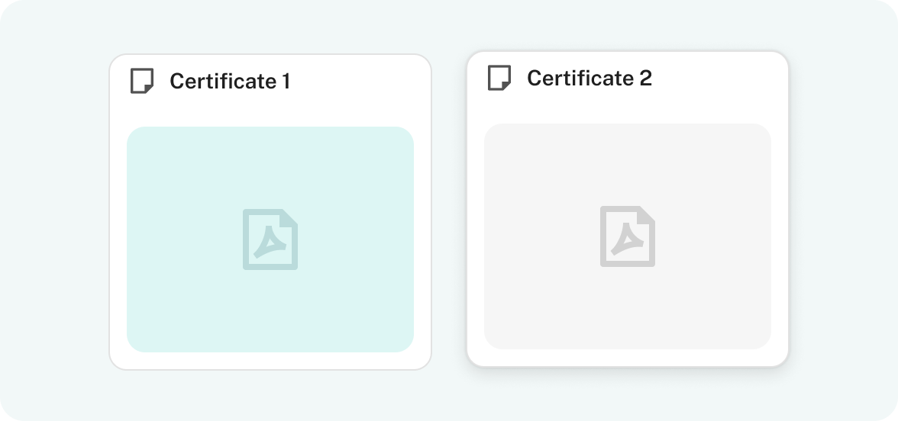Click the note icon beside Certificate 1
The width and height of the screenshot is (898, 421).
[x=142, y=81]
